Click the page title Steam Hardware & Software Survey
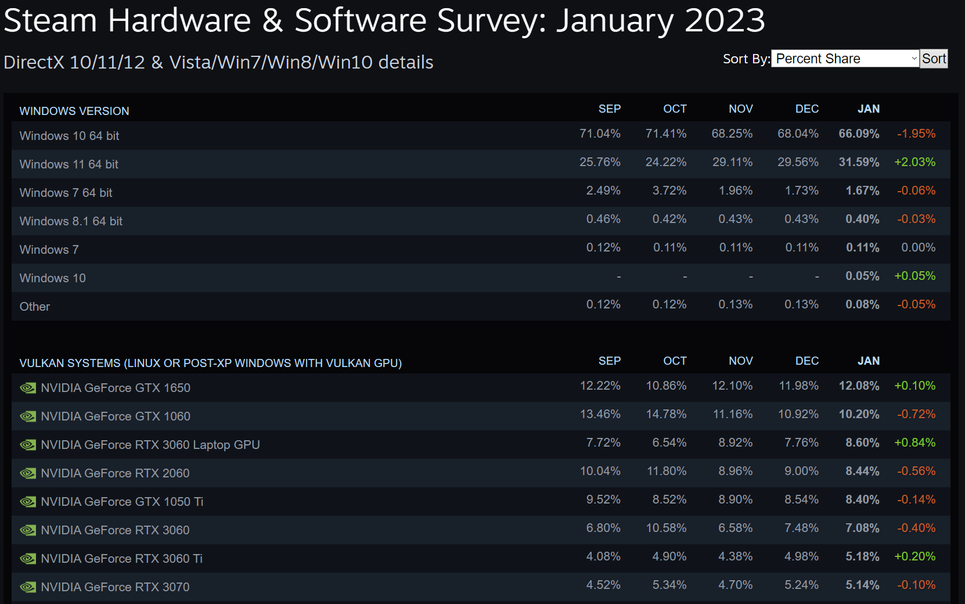This screenshot has height=604, width=965. [x=384, y=20]
